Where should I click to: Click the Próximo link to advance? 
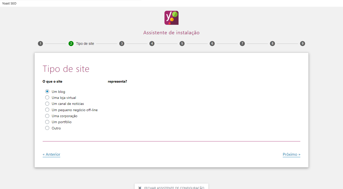click(x=291, y=154)
